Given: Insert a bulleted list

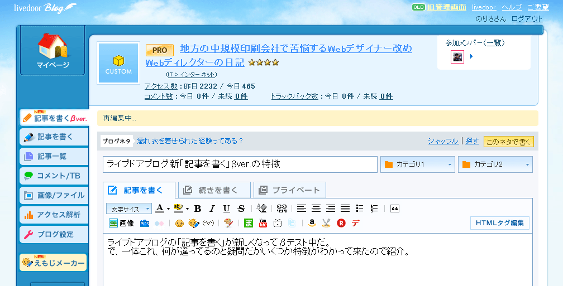Looking at the screenshot, I should (x=360, y=209).
